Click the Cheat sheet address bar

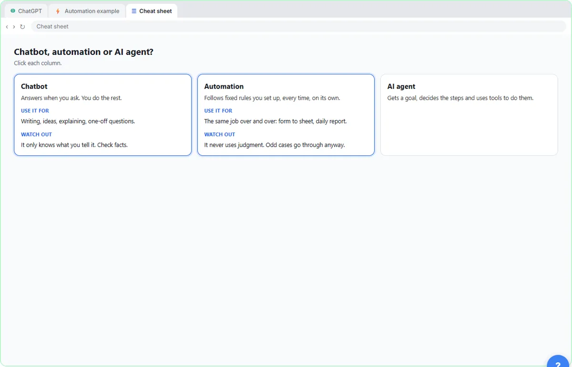click(x=298, y=27)
